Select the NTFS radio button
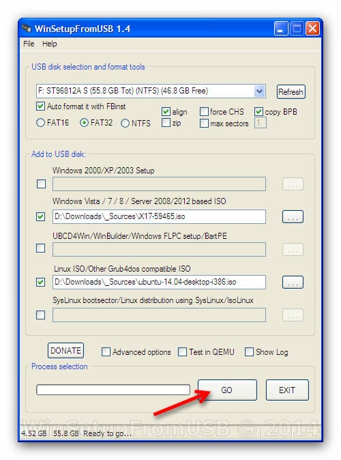The height and width of the screenshot is (460, 341). click(x=125, y=123)
